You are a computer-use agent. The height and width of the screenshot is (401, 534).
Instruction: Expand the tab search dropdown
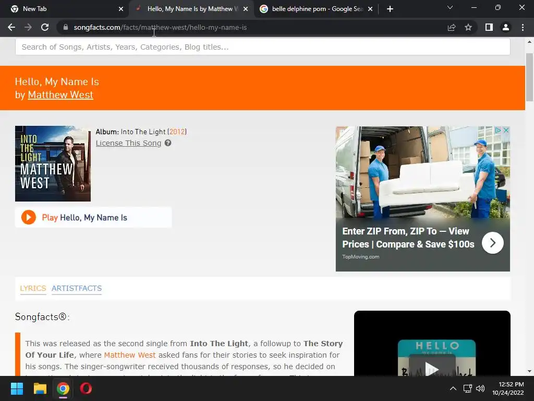point(450,7)
